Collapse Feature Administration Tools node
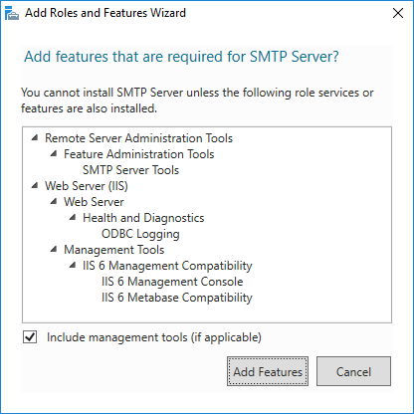414x414 pixels. pos(54,153)
